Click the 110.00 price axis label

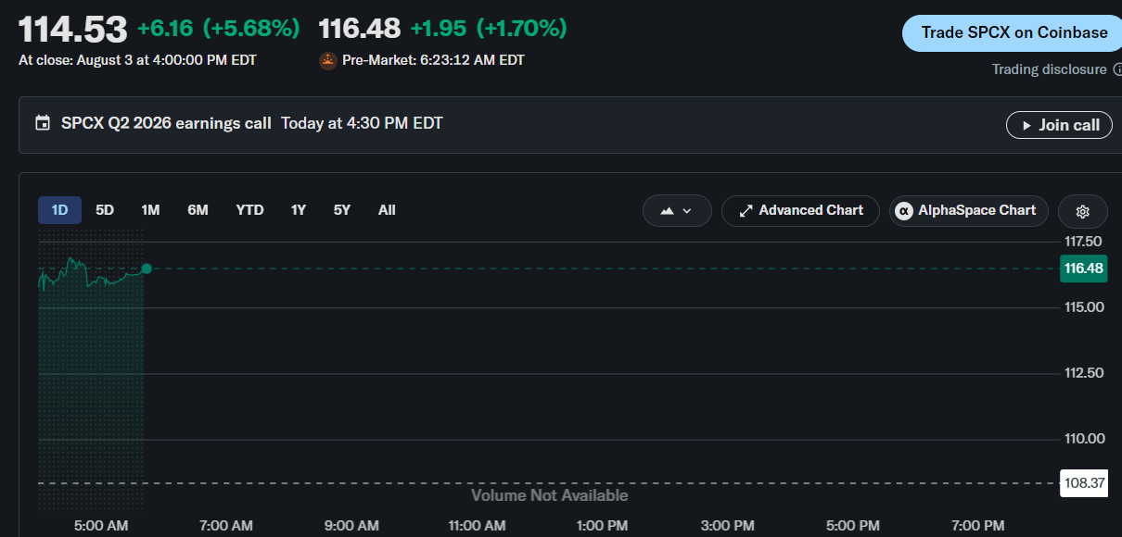1083,439
